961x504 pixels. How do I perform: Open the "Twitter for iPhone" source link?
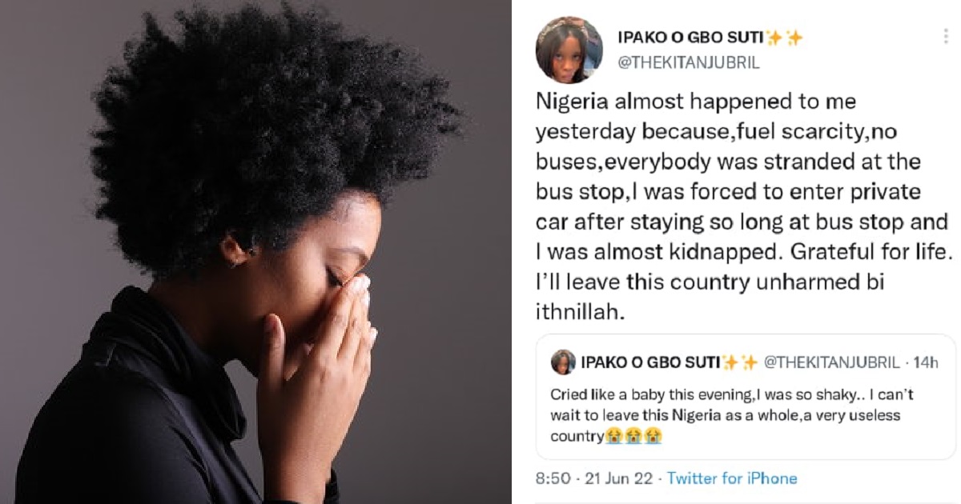point(732,478)
